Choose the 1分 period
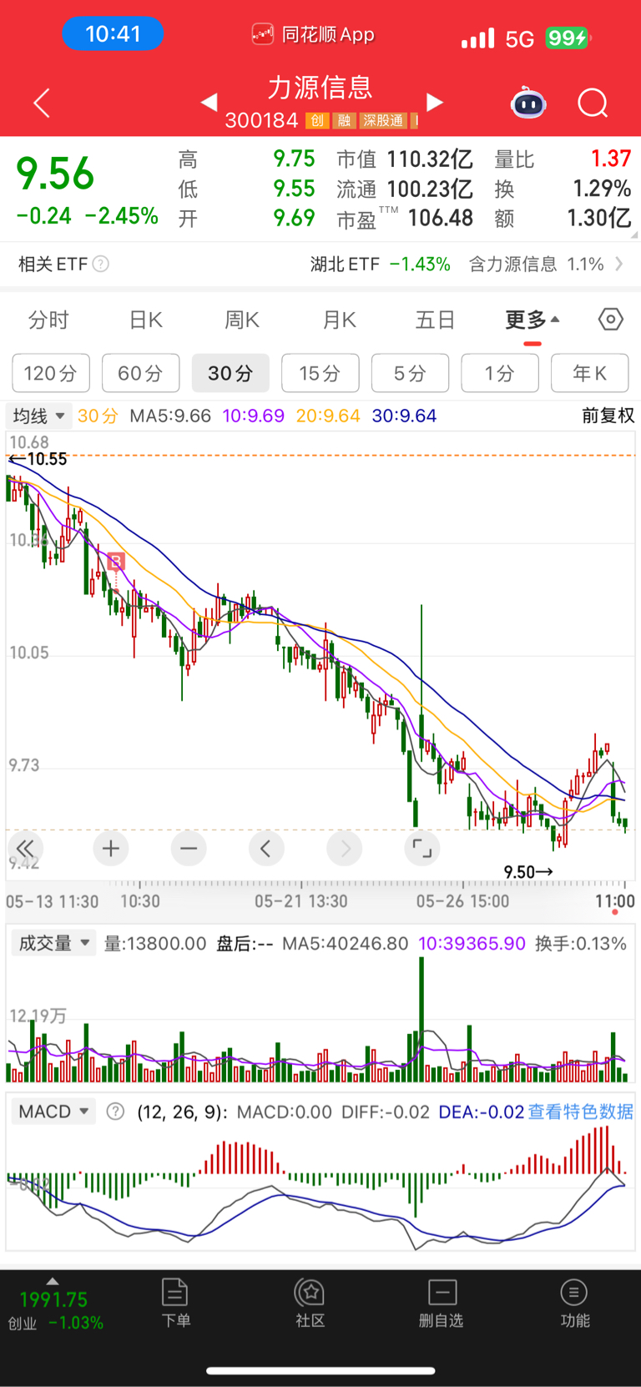 [x=500, y=373]
